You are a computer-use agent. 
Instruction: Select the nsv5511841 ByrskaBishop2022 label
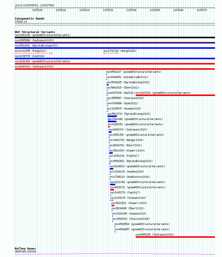[x=37, y=45]
